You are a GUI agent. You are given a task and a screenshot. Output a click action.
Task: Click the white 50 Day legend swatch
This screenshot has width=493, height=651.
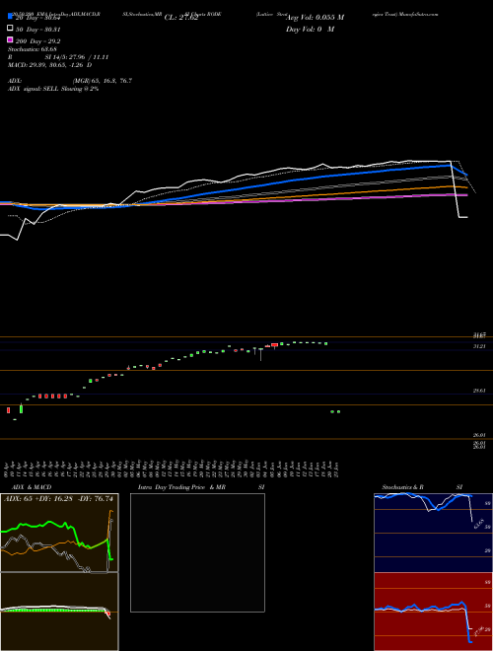click(10, 29)
